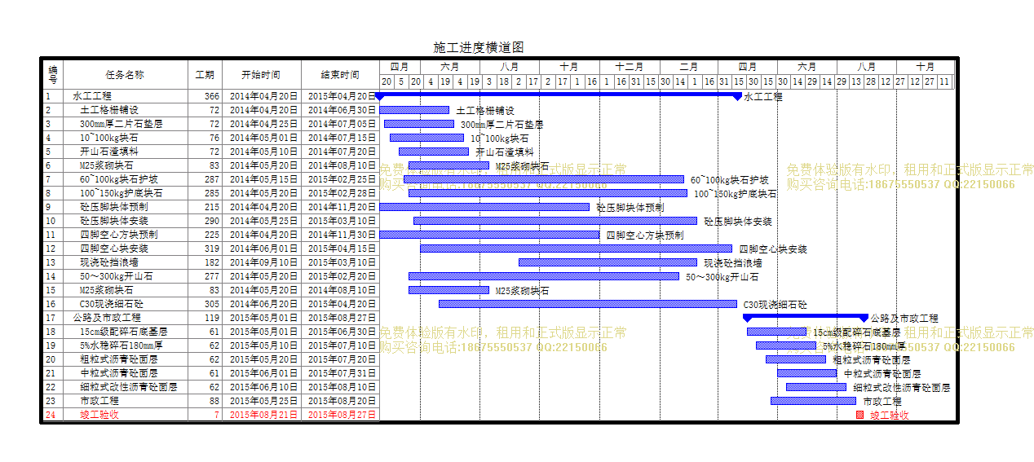Click the red start date 2015年08月21日
This screenshot has height=462, width=1034.
pyautogui.click(x=261, y=415)
